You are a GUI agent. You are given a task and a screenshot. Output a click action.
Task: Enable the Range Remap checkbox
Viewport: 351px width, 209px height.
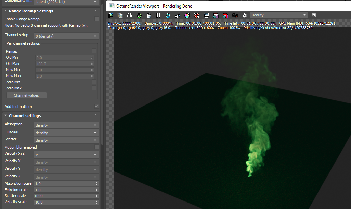pos(97,19)
